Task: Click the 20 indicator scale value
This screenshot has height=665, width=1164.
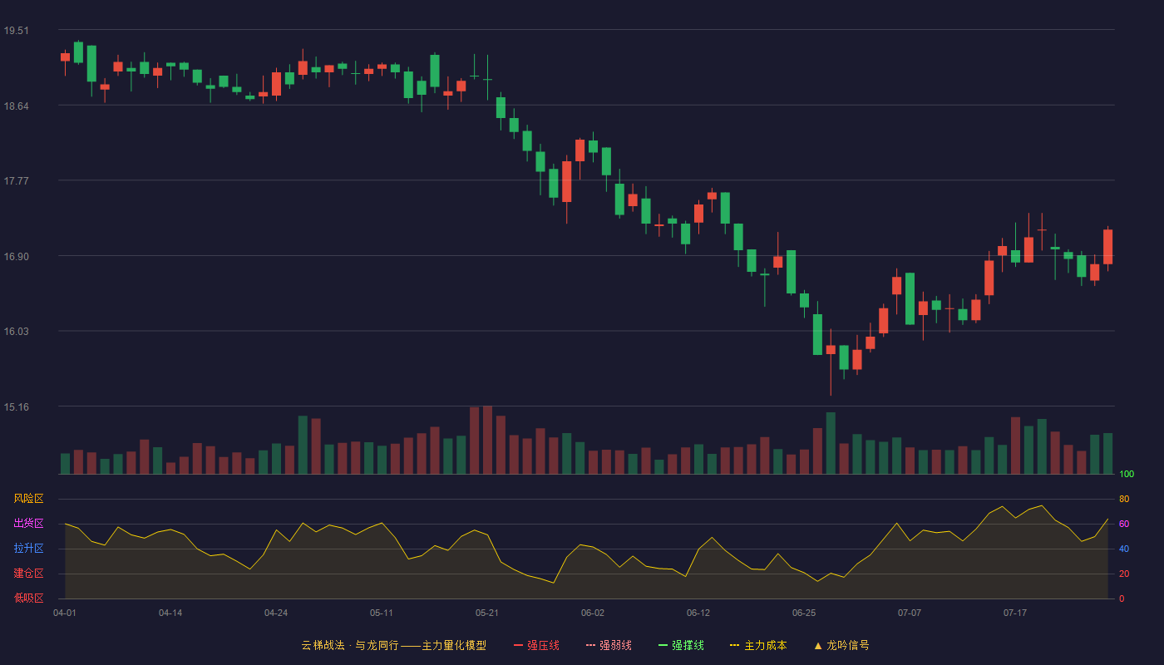Action: coord(1124,574)
